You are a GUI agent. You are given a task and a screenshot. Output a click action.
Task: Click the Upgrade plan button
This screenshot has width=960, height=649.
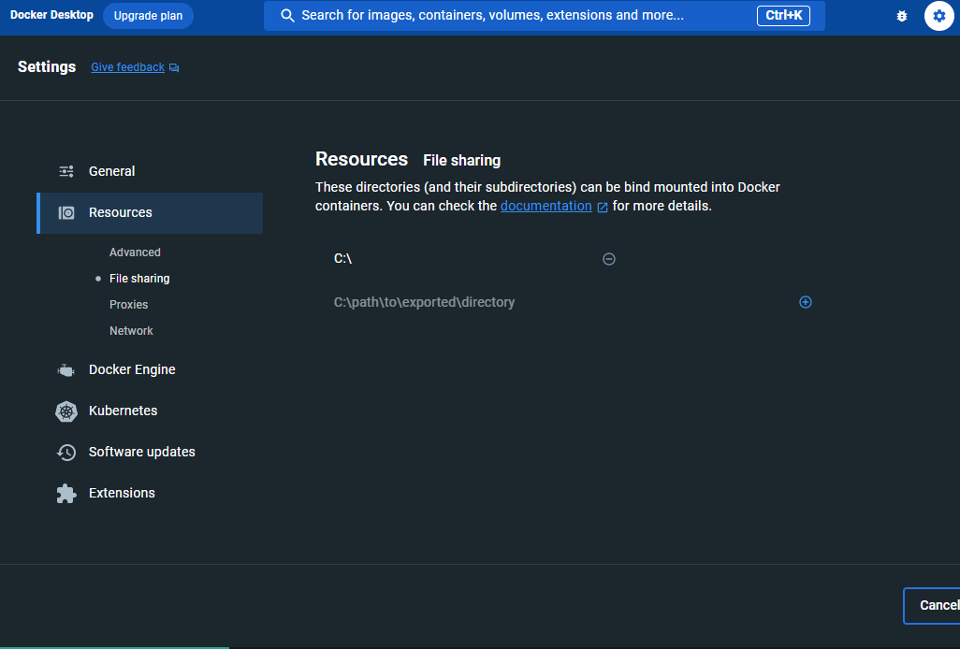148,16
